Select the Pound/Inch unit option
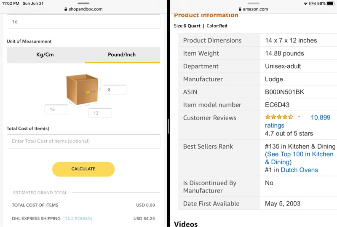This screenshot has height=227, width=337. tap(122, 55)
